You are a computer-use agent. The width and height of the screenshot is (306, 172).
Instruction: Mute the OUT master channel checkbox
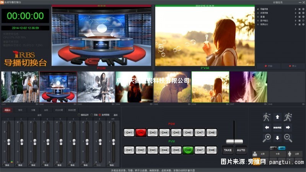pos(108,165)
